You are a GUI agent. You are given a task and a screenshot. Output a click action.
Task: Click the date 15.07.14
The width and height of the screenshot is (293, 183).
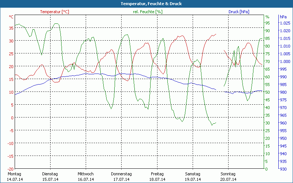(x=50, y=179)
